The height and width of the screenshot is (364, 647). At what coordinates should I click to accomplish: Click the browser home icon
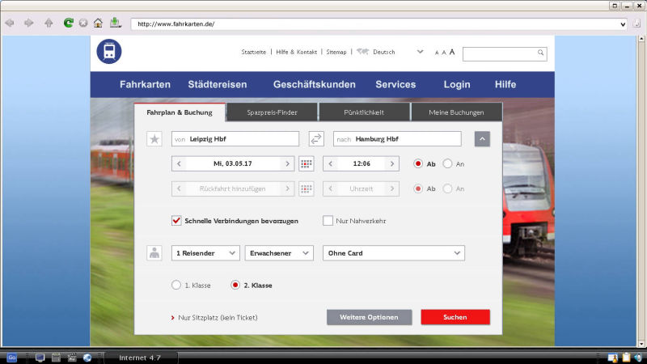(x=98, y=23)
